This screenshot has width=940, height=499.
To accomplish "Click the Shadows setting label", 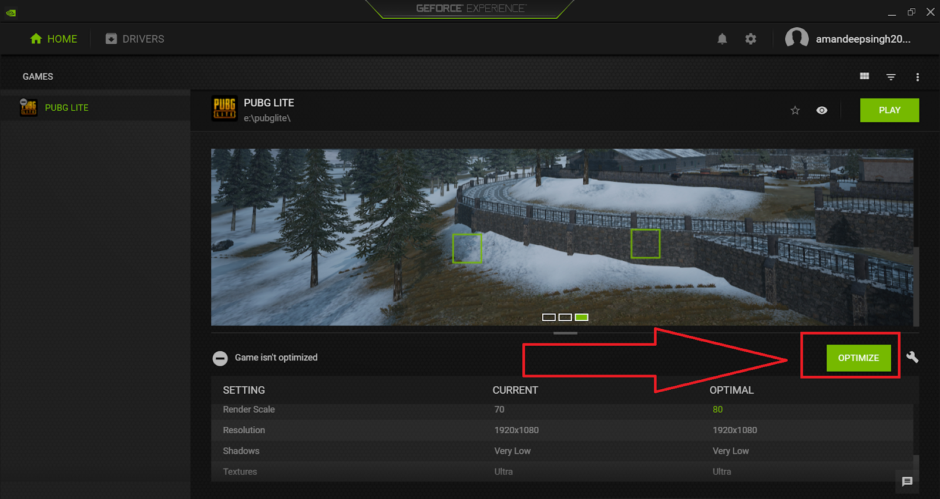I will [x=241, y=451].
